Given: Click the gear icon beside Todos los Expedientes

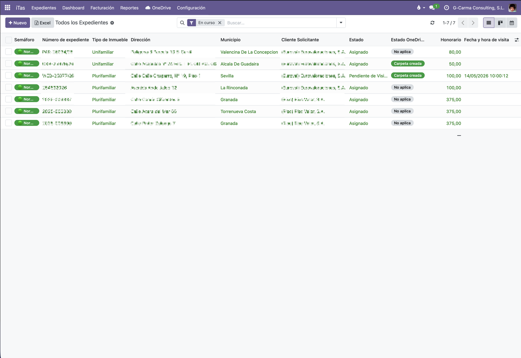Looking at the screenshot, I should tap(112, 23).
